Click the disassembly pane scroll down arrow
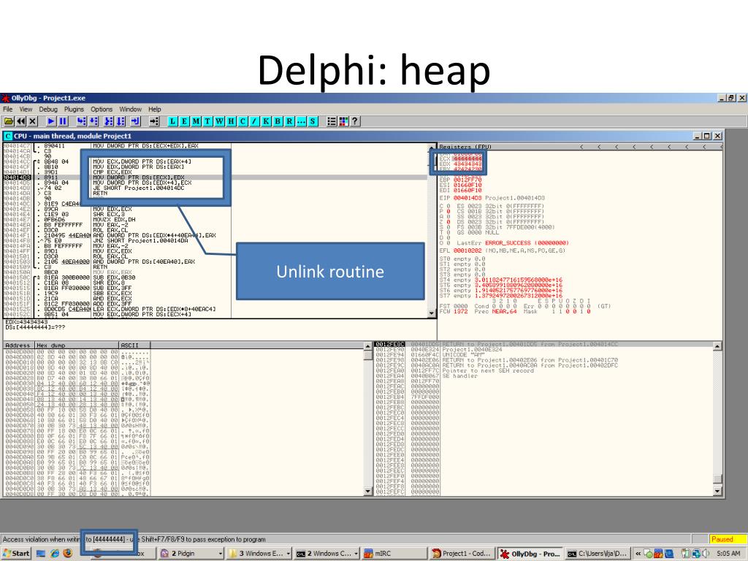The height and width of the screenshot is (561, 748). click(x=432, y=313)
